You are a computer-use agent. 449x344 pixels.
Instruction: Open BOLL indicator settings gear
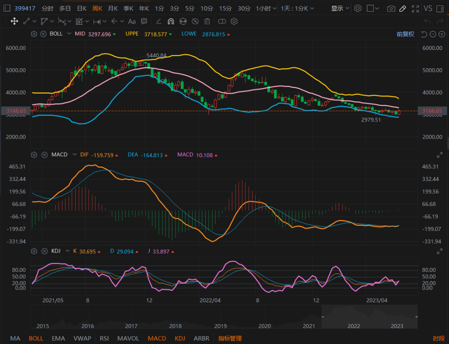pos(34,34)
